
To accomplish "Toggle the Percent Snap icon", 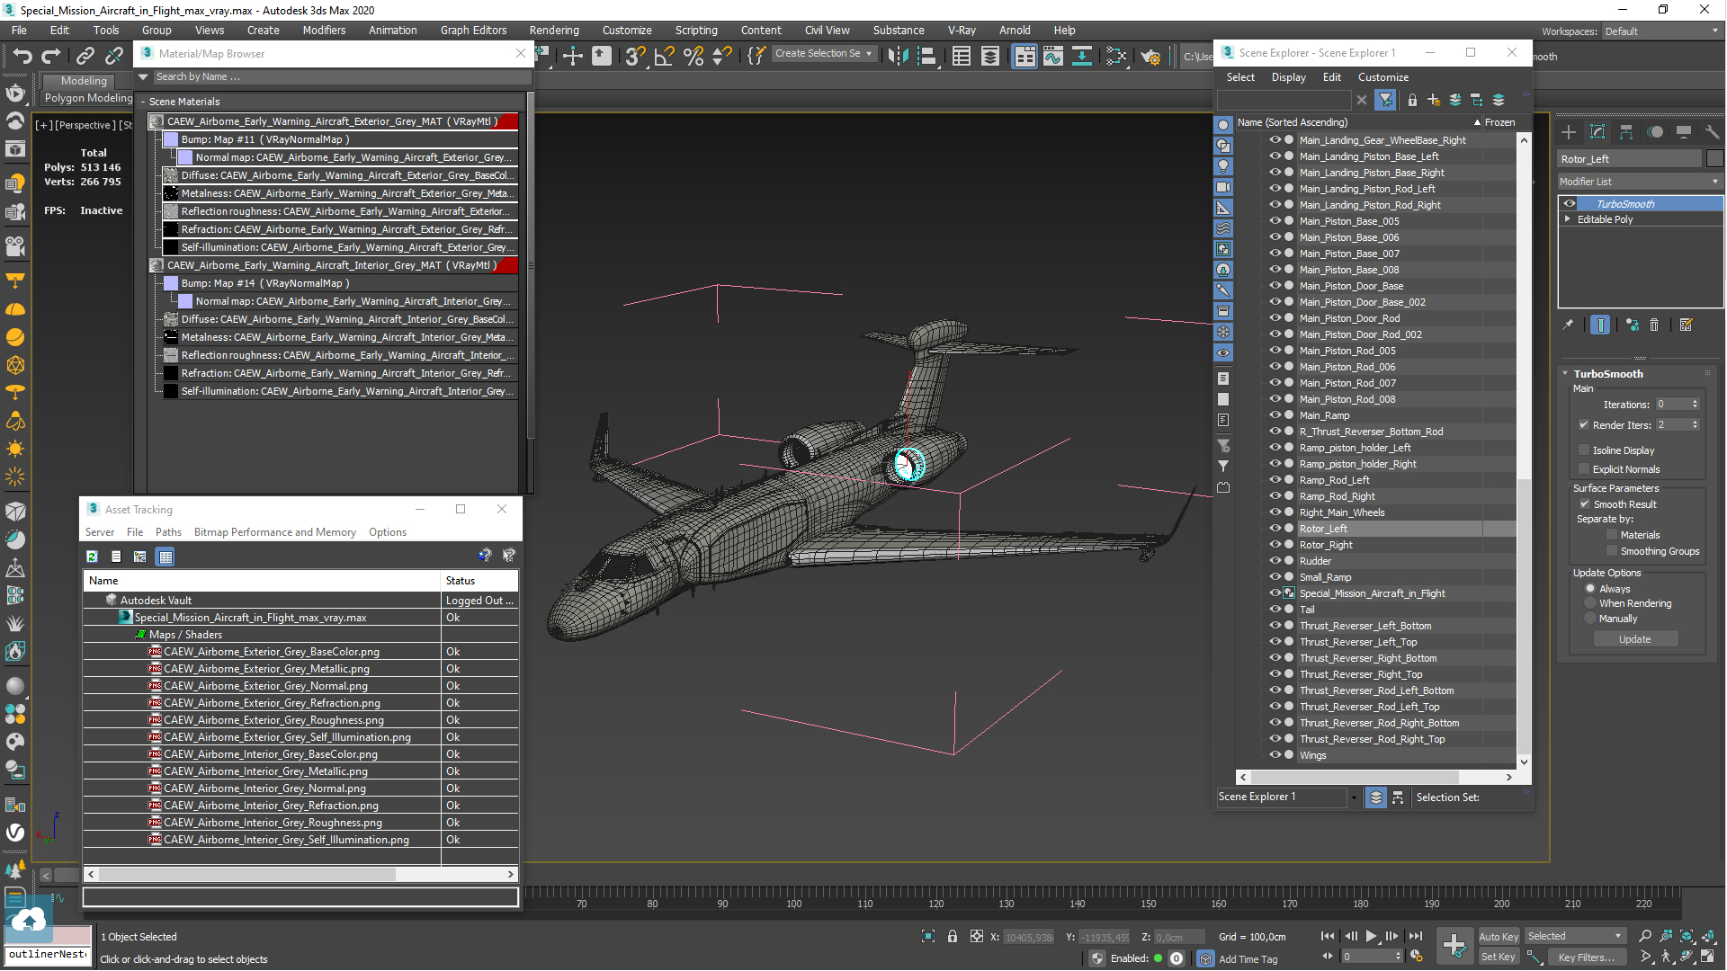I will point(693,57).
